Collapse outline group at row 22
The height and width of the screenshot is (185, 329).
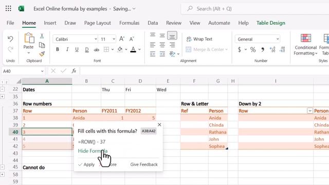coord(2,89)
